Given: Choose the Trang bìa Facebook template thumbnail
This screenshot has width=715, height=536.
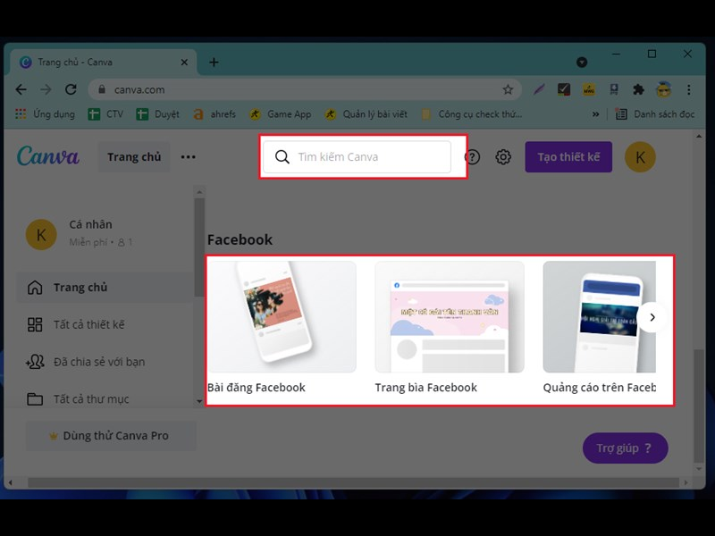Looking at the screenshot, I should pyautogui.click(x=450, y=317).
